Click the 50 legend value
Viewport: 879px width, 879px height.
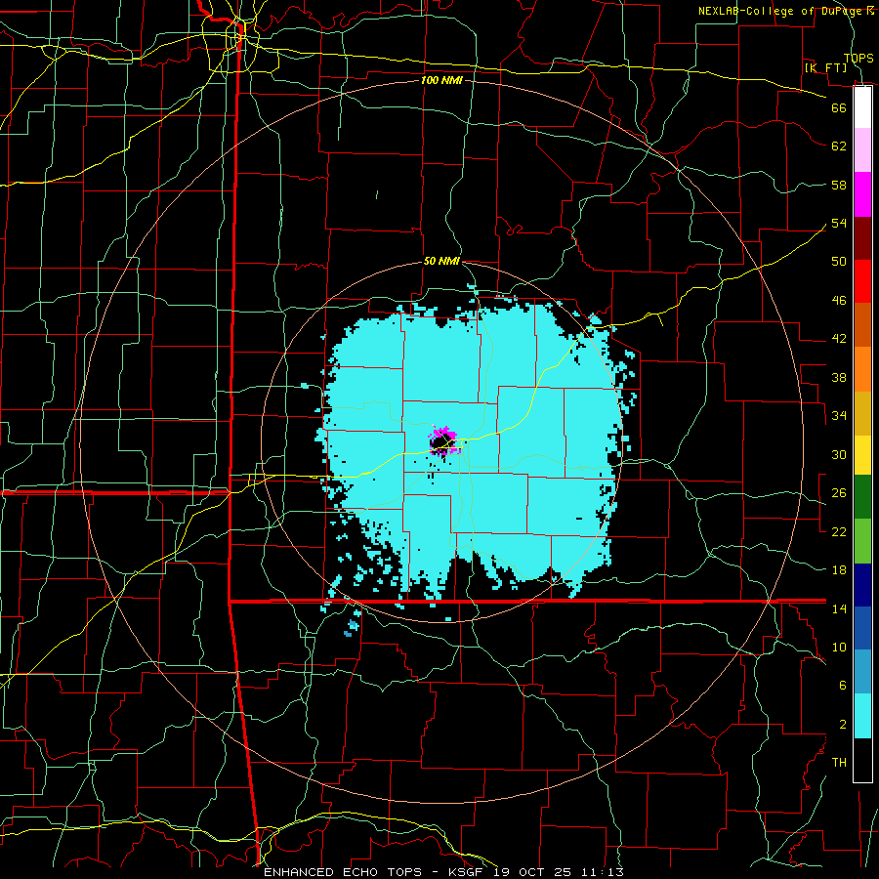839,261
